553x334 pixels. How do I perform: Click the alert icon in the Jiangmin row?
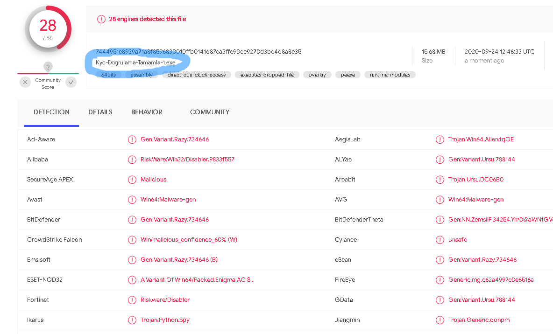[440, 320]
